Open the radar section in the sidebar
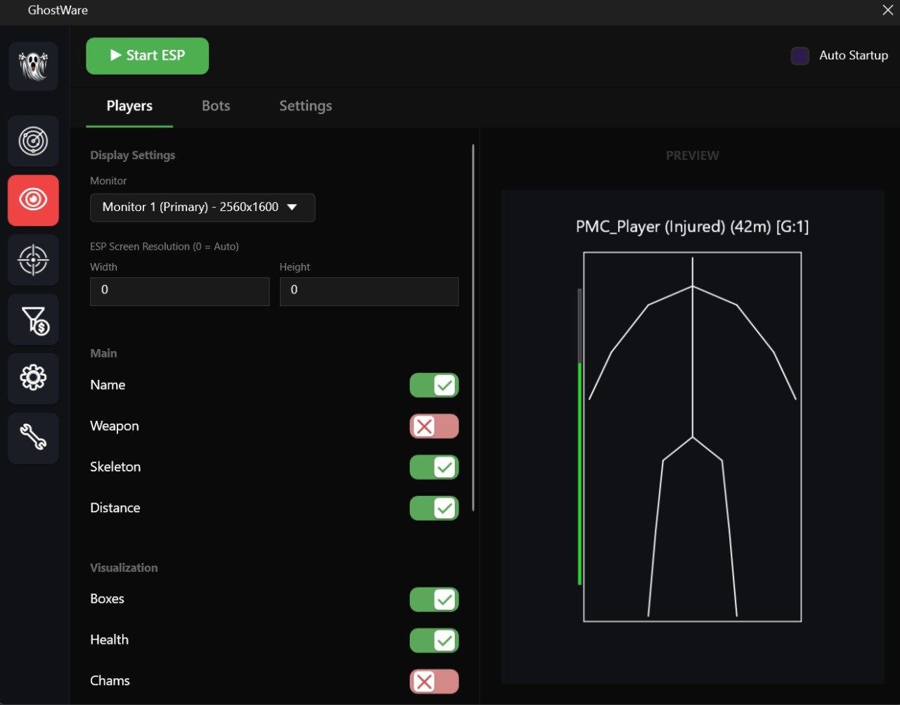This screenshot has width=900, height=705. click(x=33, y=141)
